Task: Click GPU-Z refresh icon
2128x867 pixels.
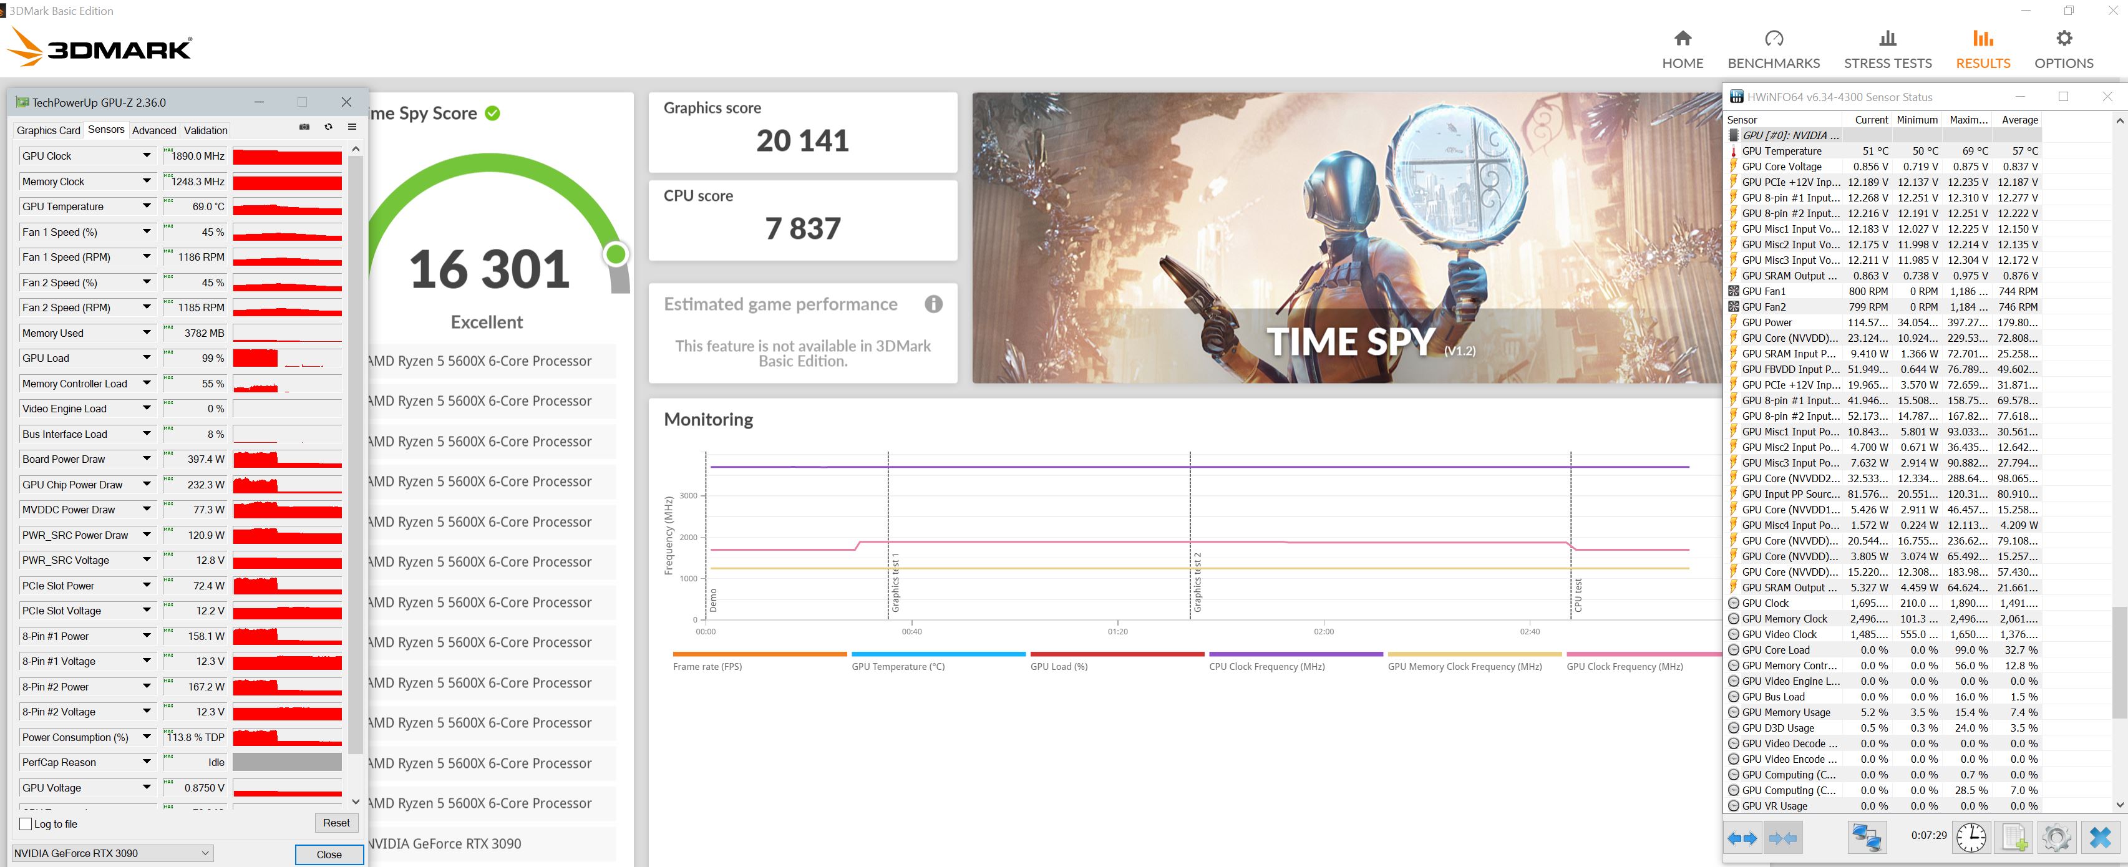Action: coord(328,127)
